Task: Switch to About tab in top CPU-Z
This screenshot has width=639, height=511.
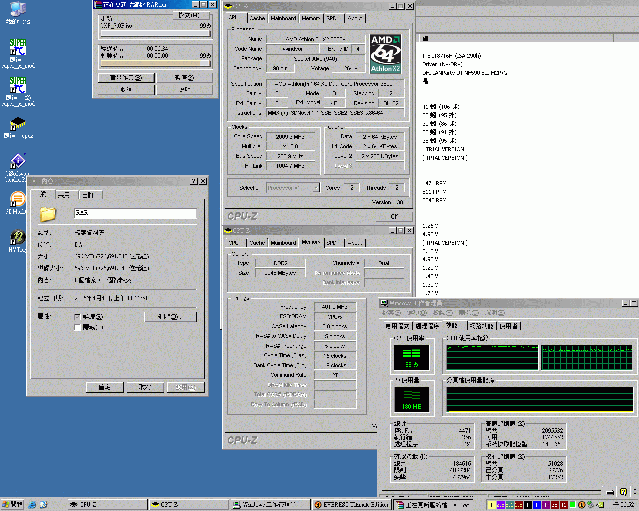Action: pos(355,18)
